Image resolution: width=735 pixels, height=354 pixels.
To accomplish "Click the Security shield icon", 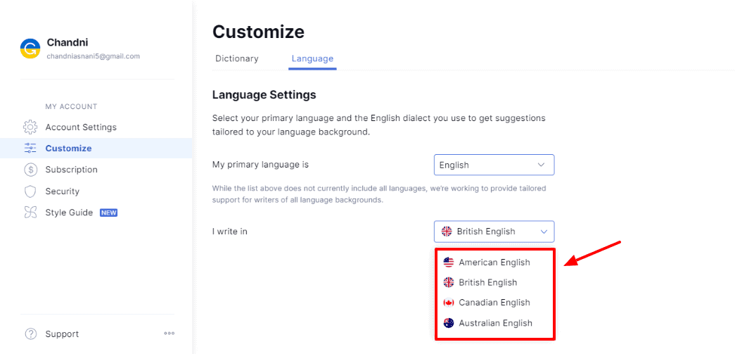I will pos(30,191).
